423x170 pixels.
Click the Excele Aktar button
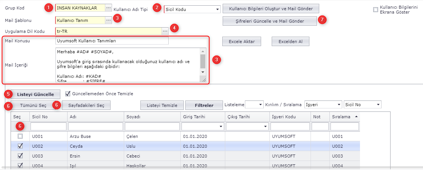(241, 42)
